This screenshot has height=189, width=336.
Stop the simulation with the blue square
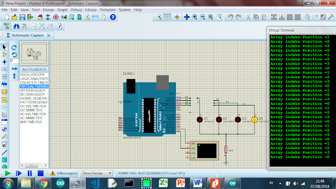[x=40, y=173]
